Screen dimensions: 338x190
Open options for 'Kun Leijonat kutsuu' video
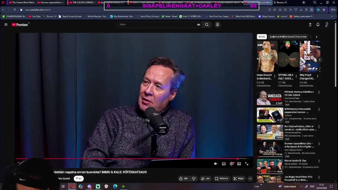[319, 127]
